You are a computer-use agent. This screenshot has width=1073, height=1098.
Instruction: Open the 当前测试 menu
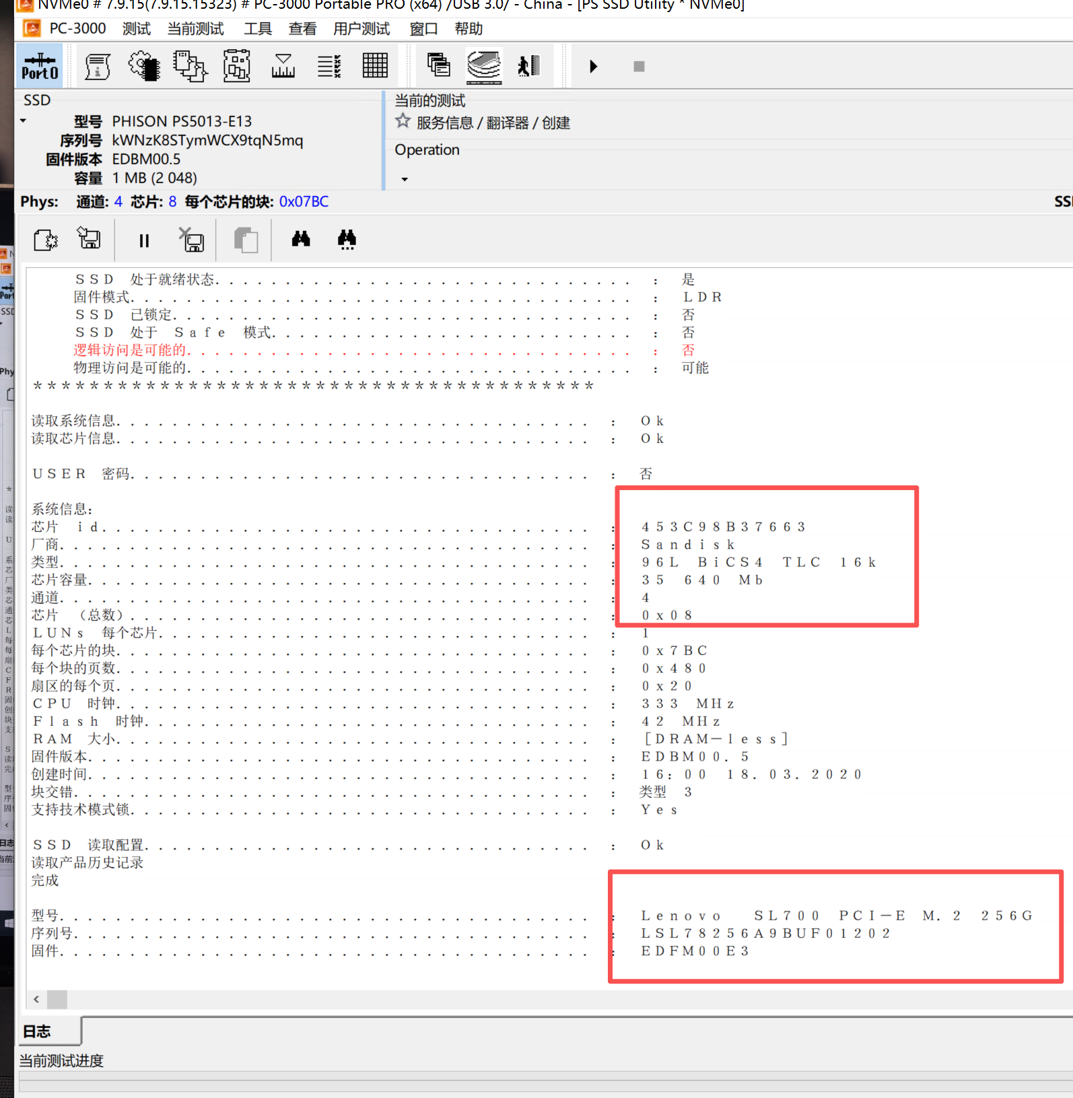[x=195, y=29]
